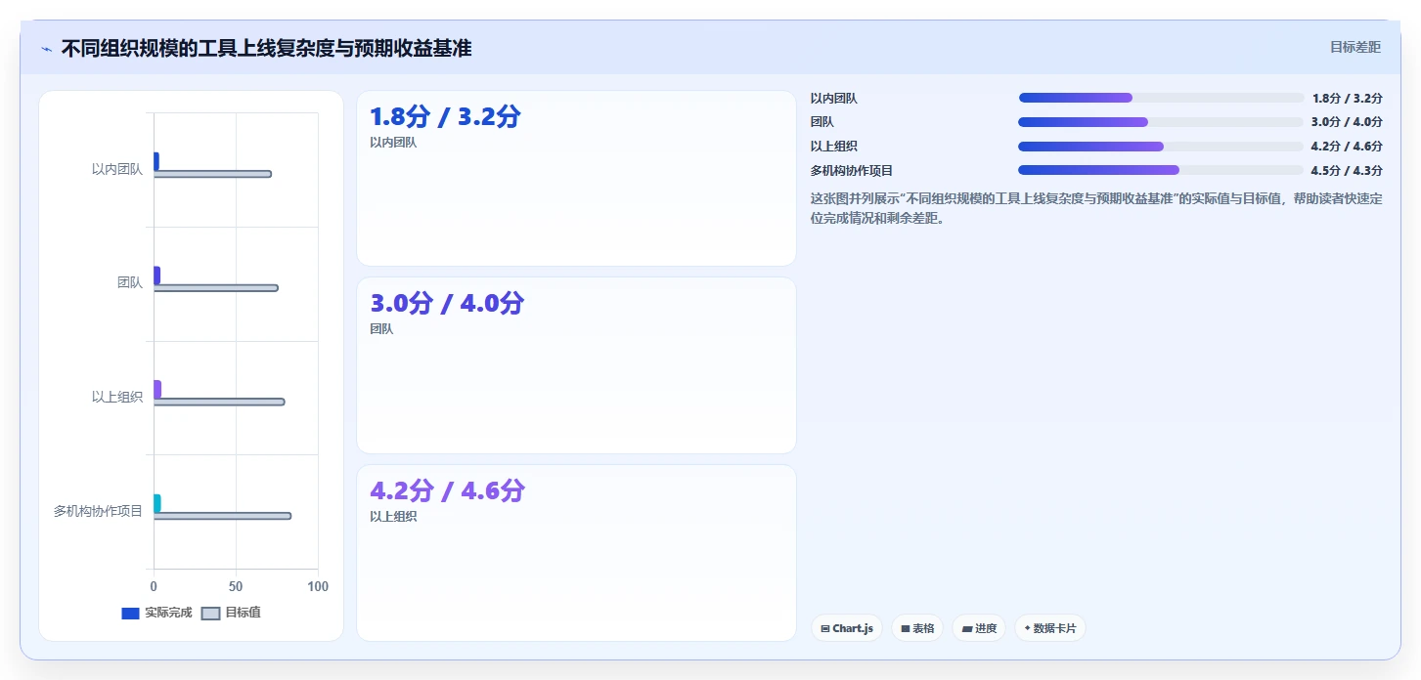Screen dimensions: 1421x680
Task: Select the 表格 tag chip
Action: (917, 628)
